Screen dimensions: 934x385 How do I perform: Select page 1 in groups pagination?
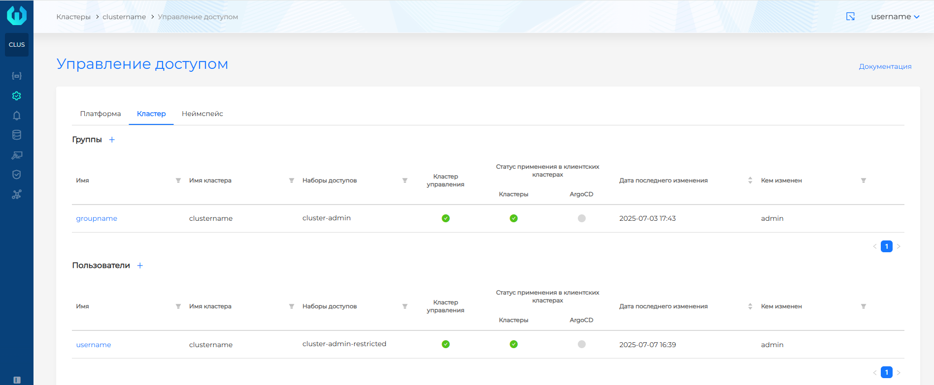pos(887,246)
